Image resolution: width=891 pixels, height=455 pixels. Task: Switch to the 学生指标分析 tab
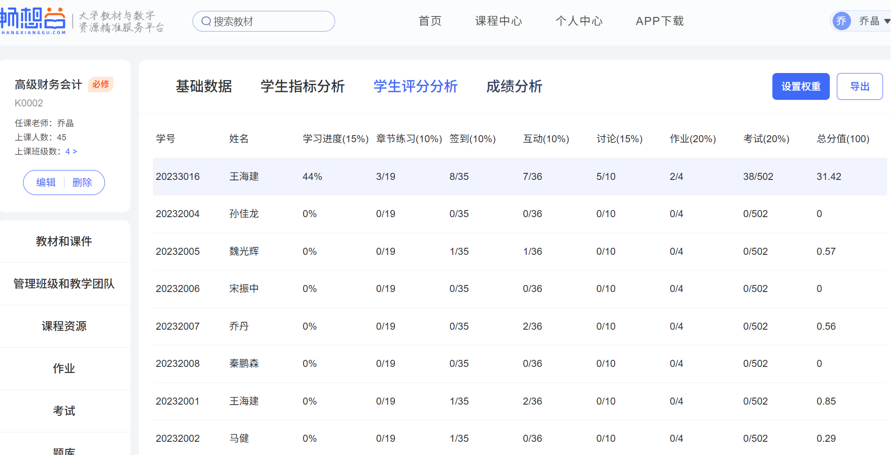[303, 86]
